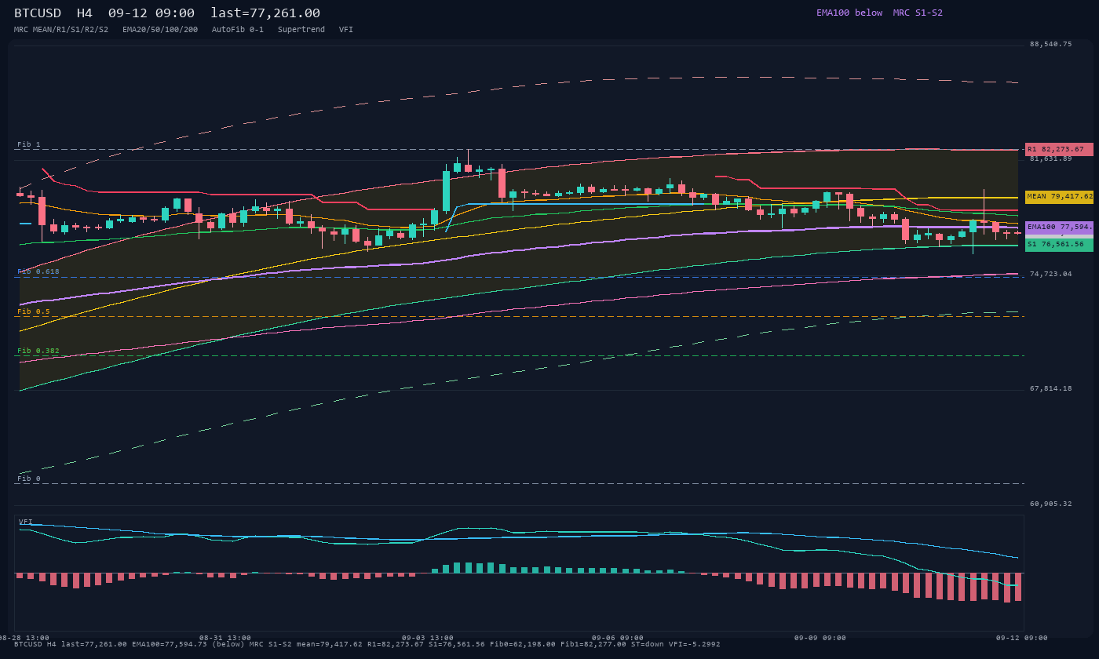Viewport: 1099px width, 659px height.
Task: Click the MRC S1-S2 status text
Action: pyautogui.click(x=918, y=13)
